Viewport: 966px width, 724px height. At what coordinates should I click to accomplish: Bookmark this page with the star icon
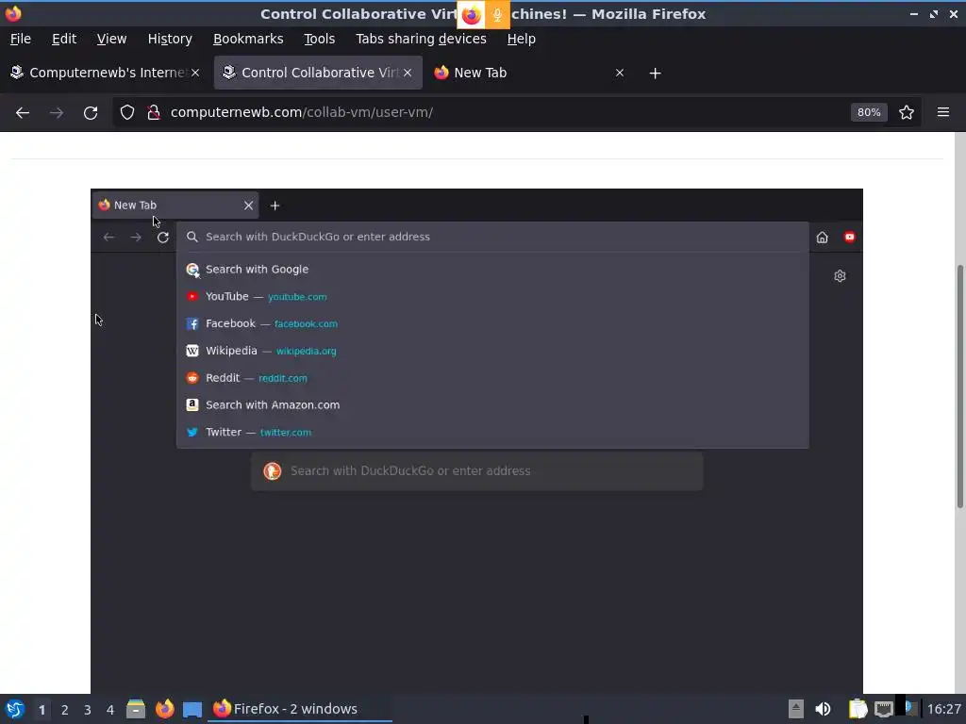(907, 112)
